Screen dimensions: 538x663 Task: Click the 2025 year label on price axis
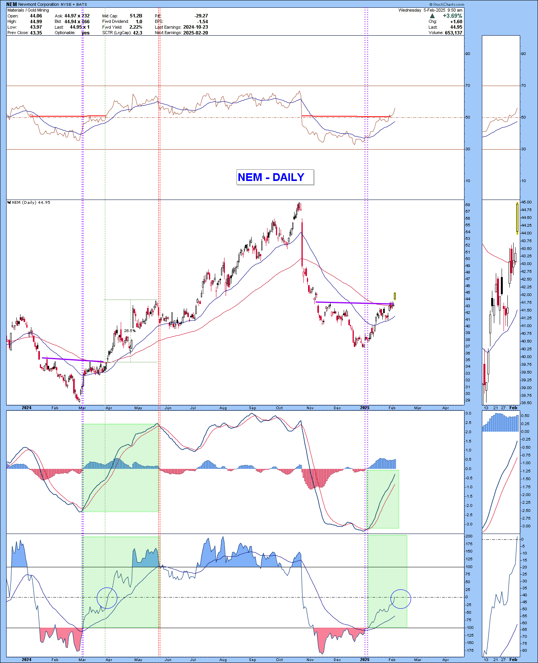[365, 408]
